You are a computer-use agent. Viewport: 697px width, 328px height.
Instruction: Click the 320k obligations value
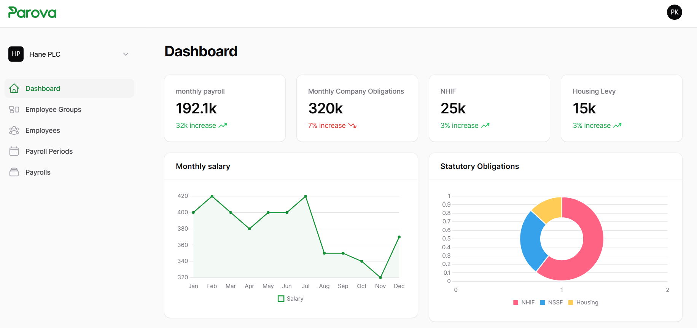click(x=326, y=108)
